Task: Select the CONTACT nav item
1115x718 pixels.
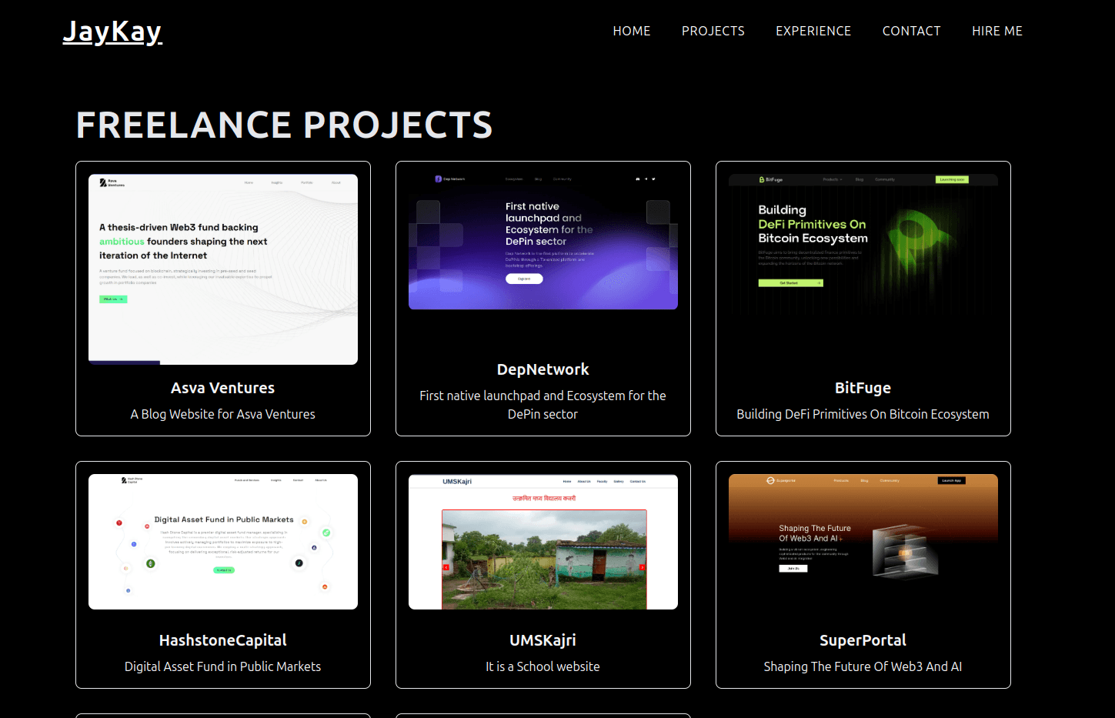Action: (x=912, y=31)
